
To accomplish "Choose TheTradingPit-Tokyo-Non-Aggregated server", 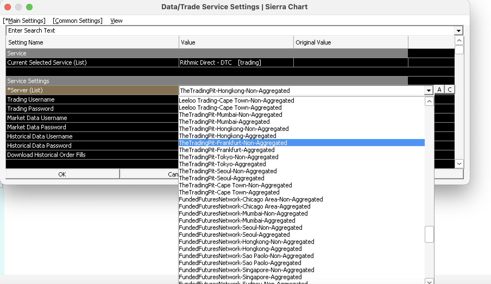I will pyautogui.click(x=301, y=157).
